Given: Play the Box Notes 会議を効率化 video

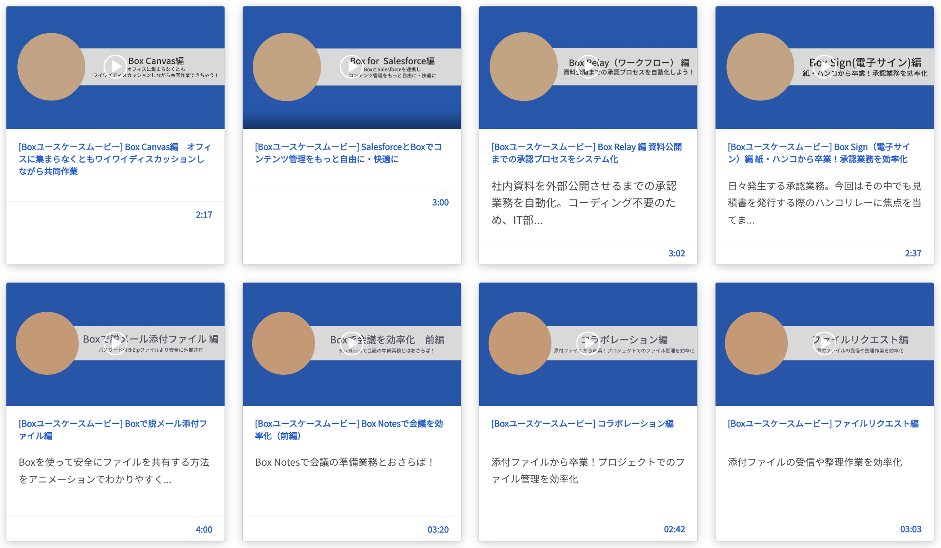Looking at the screenshot, I should pos(351,344).
